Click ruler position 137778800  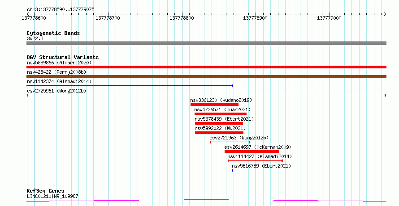tap(182, 18)
